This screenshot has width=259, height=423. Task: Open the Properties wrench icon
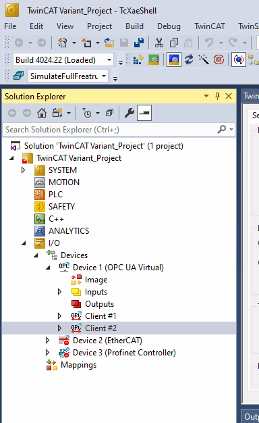pyautogui.click(x=129, y=113)
